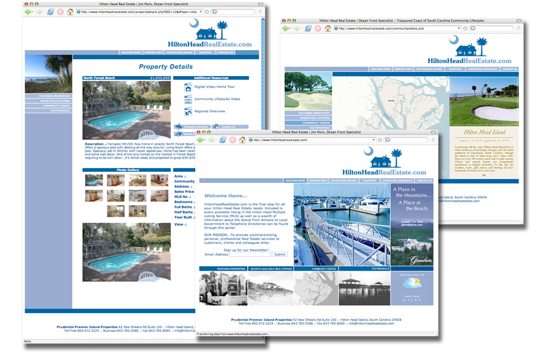
Task: Reload the Property Details browser window
Action: coord(51,12)
